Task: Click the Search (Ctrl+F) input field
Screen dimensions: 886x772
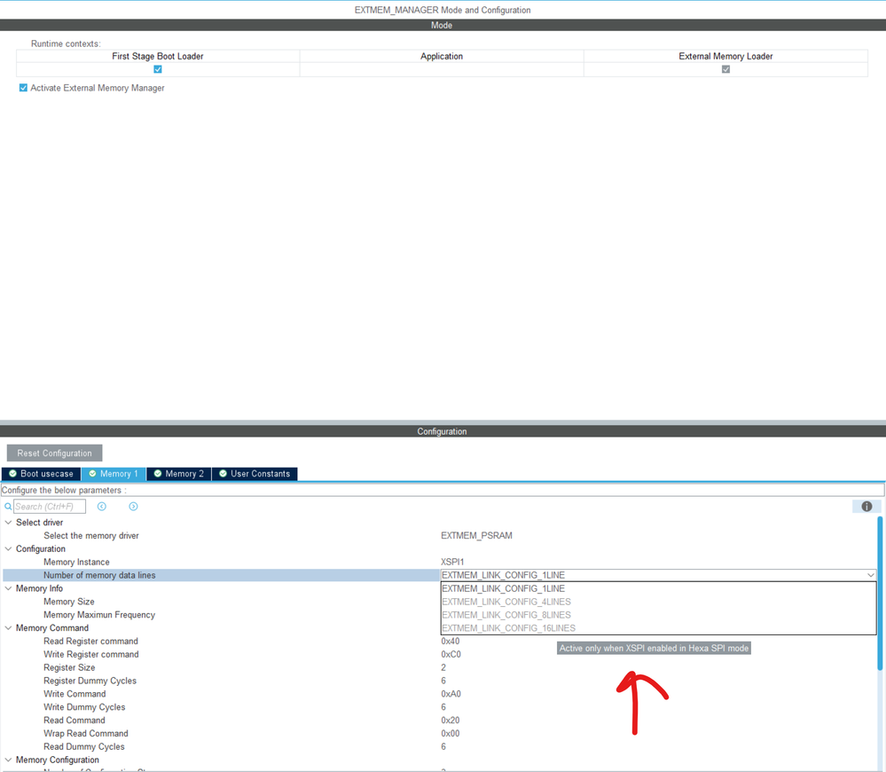Action: [50, 507]
